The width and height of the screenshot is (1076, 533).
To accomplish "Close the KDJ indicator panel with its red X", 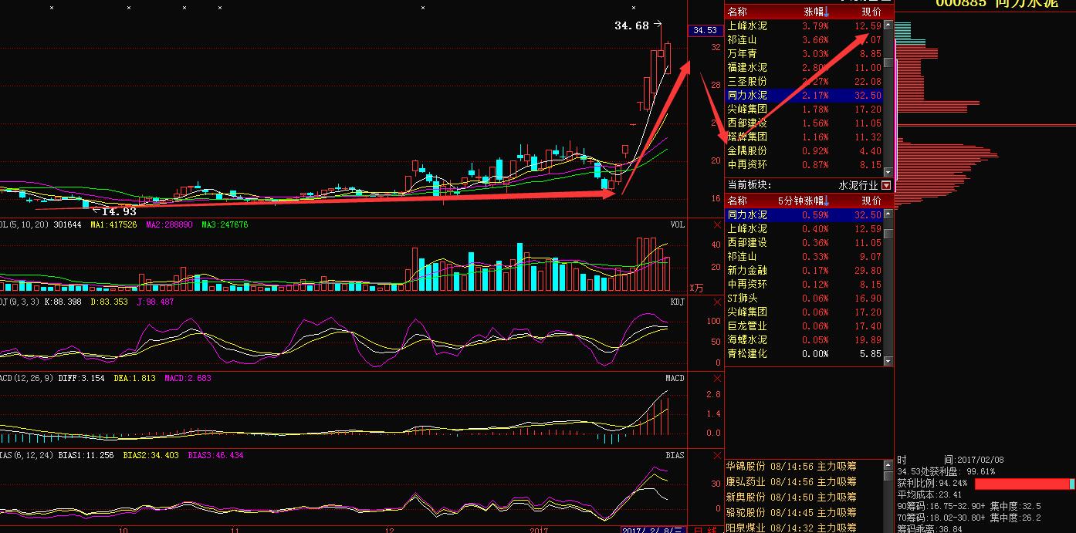I will click(717, 302).
